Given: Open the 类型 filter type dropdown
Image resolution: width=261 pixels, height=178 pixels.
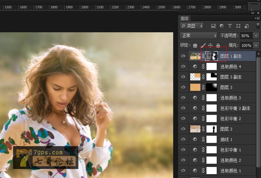Looking at the screenshot, I should click(x=192, y=26).
